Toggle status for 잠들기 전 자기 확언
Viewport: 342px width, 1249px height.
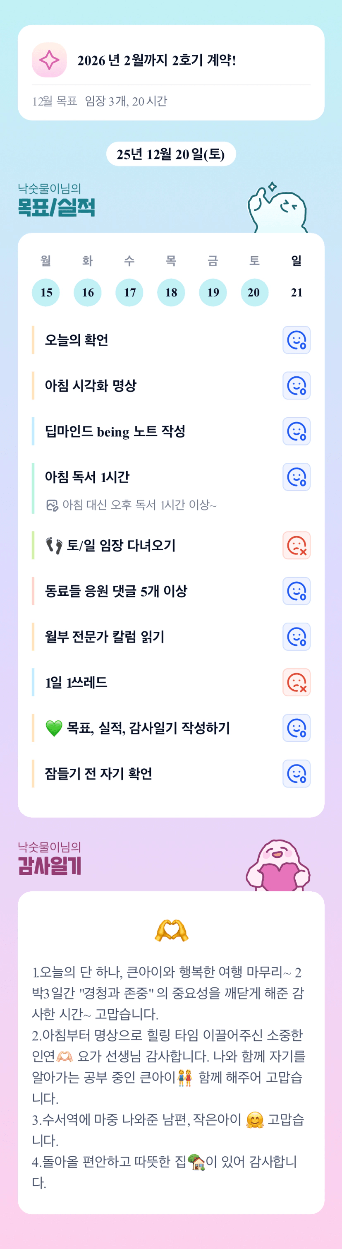(296, 773)
